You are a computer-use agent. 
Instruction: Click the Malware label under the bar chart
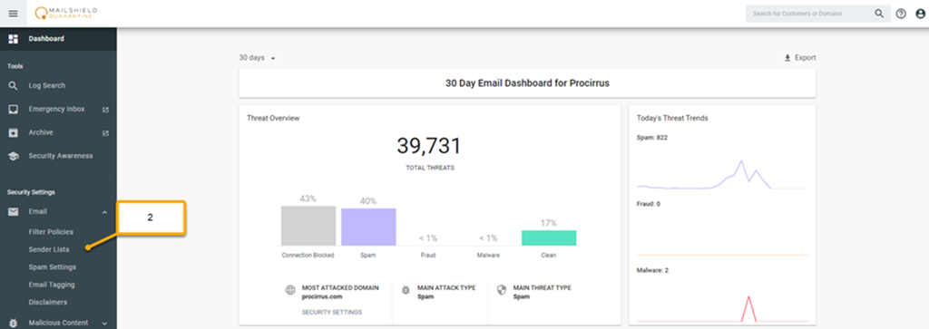click(488, 256)
